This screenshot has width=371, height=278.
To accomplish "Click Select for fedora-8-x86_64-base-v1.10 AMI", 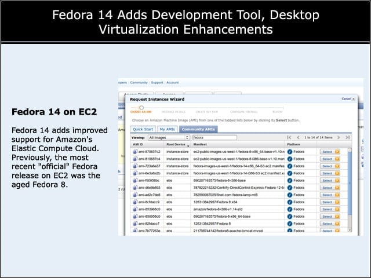I will click(330, 152).
